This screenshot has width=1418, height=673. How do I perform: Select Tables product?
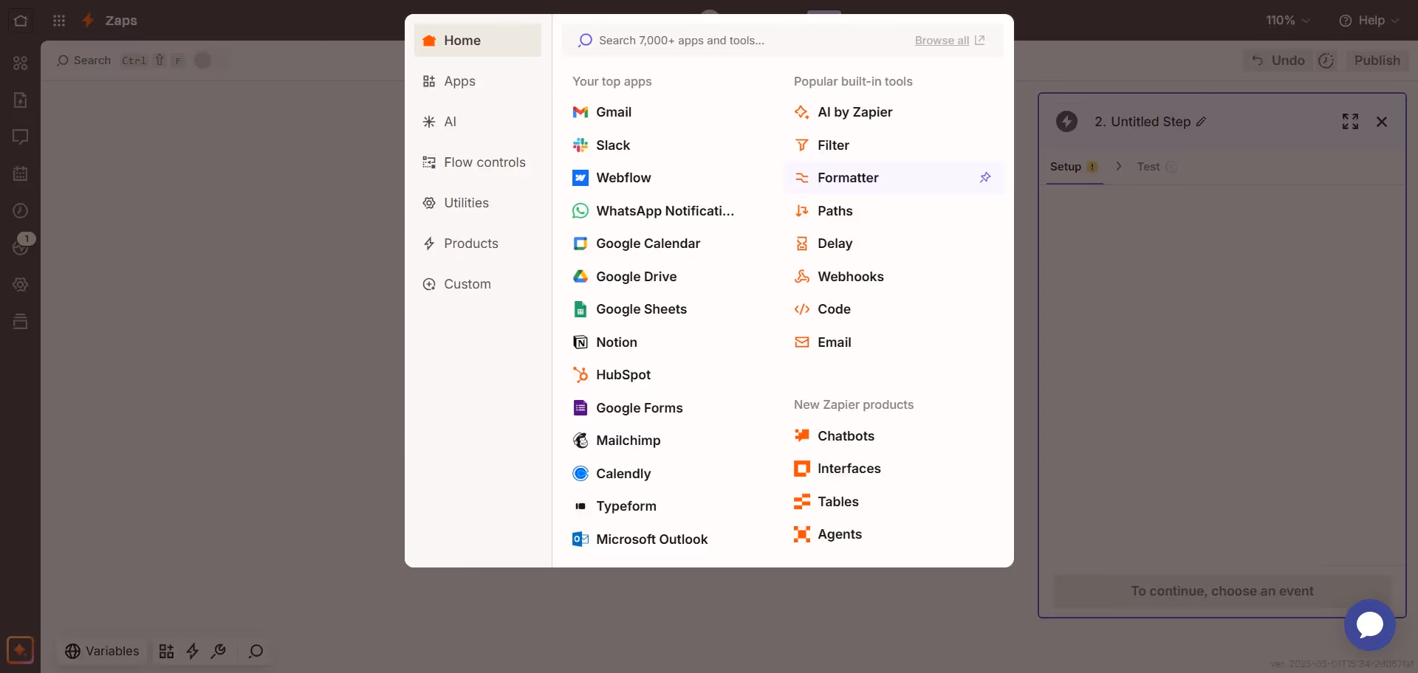click(826, 502)
